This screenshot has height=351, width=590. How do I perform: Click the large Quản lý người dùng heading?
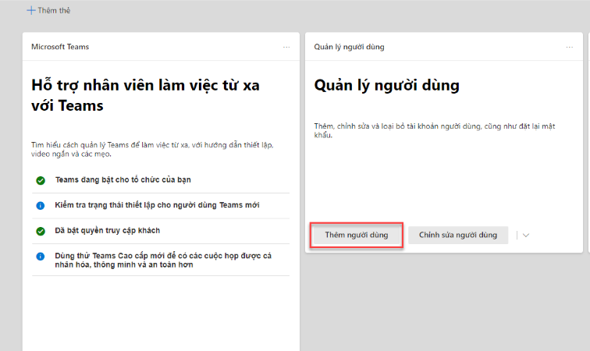click(386, 85)
